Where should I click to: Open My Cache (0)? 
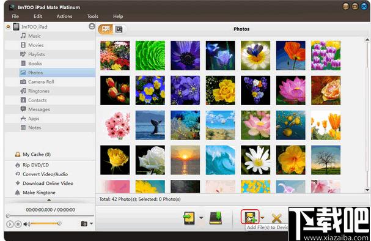point(37,155)
